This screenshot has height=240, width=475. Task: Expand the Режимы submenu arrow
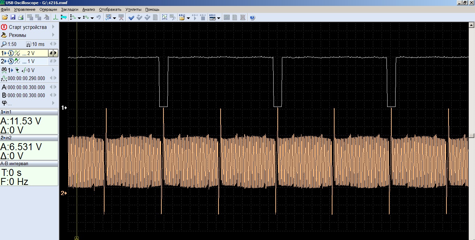click(53, 35)
